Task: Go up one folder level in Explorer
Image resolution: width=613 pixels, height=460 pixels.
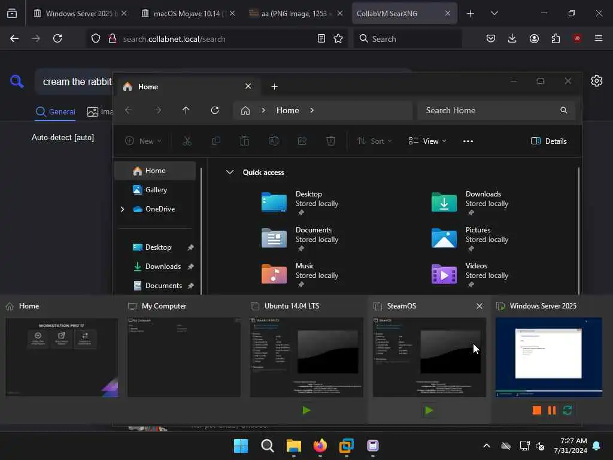Action: pyautogui.click(x=186, y=110)
